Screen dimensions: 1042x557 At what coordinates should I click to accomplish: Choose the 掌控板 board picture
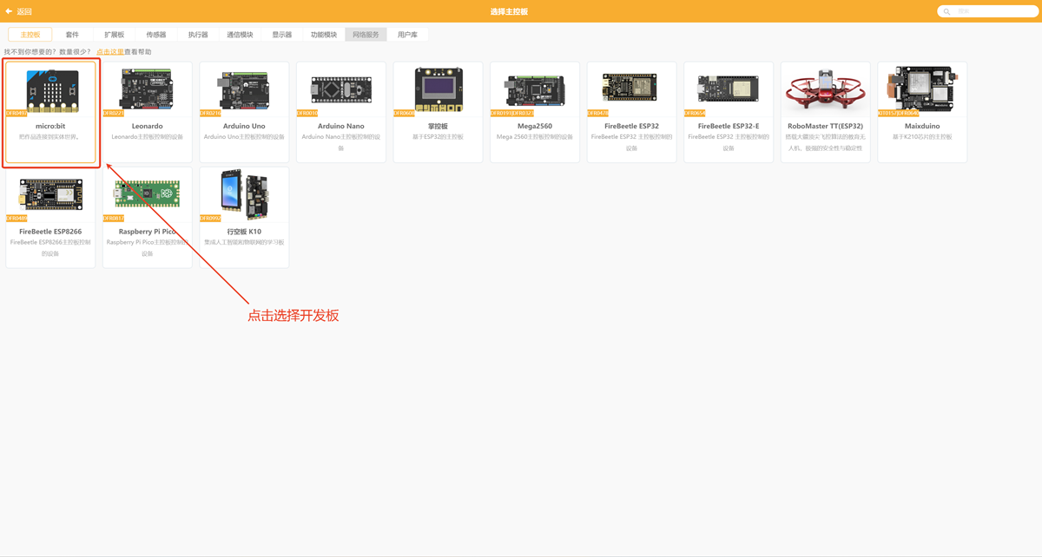pos(439,89)
